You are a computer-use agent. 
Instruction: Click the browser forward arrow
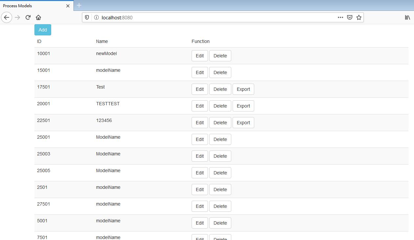(18, 17)
